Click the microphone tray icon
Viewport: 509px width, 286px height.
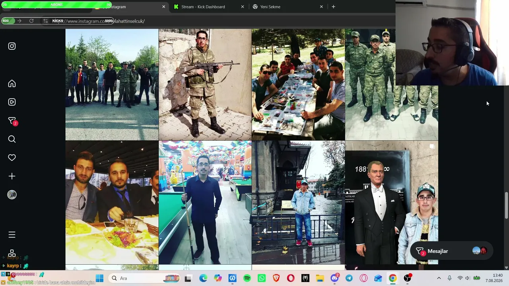pyautogui.click(x=449, y=278)
